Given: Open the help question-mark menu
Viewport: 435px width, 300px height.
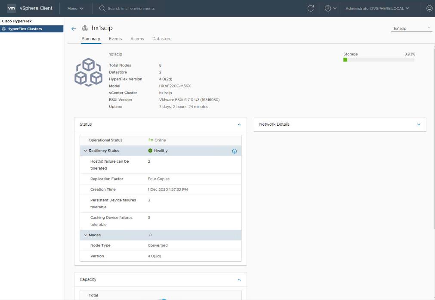Looking at the screenshot, I should [x=330, y=8].
